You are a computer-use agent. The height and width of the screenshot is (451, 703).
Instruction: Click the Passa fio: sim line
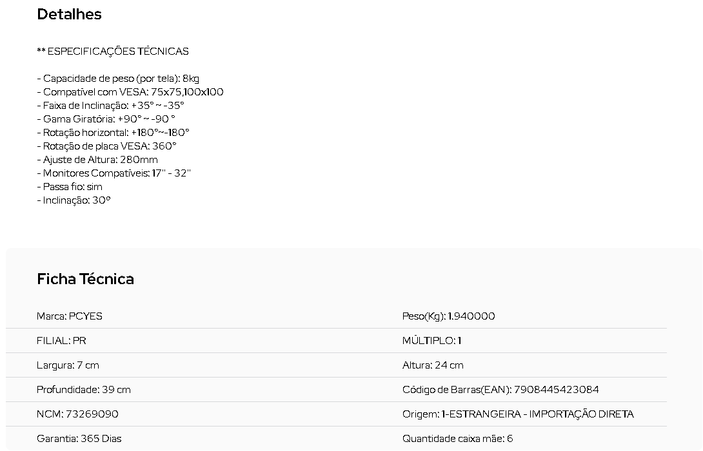coord(70,187)
